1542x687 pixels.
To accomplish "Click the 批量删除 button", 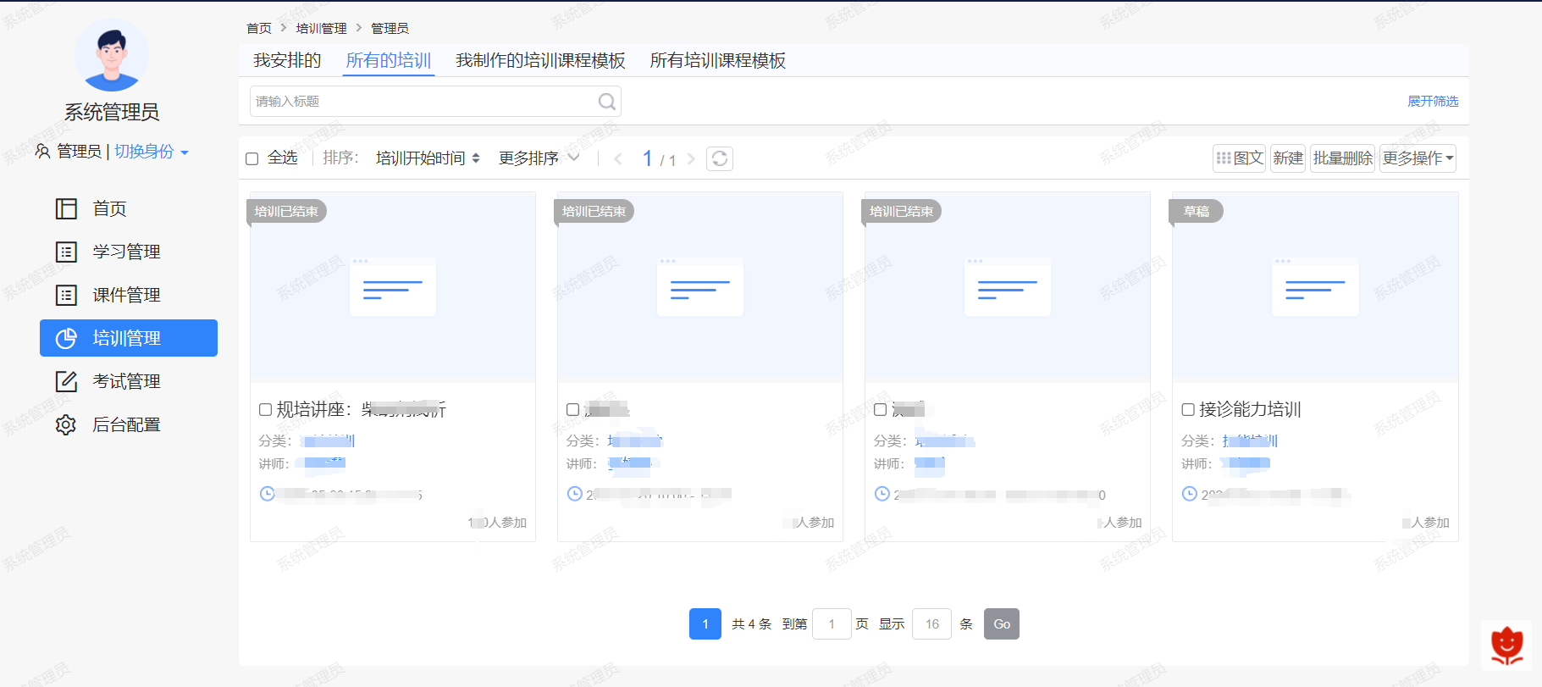I will (1342, 158).
